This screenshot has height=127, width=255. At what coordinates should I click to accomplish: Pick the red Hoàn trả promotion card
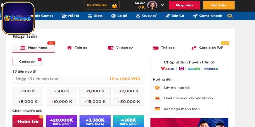(28, 121)
